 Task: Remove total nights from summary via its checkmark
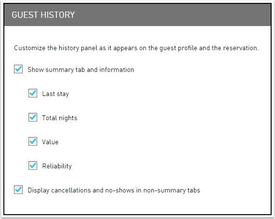click(33, 117)
